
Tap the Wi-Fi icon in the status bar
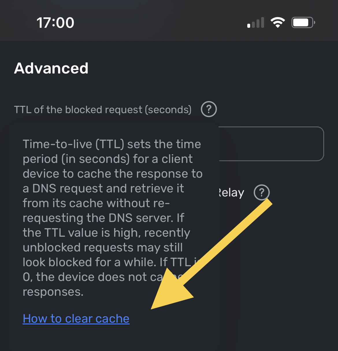[x=278, y=22]
